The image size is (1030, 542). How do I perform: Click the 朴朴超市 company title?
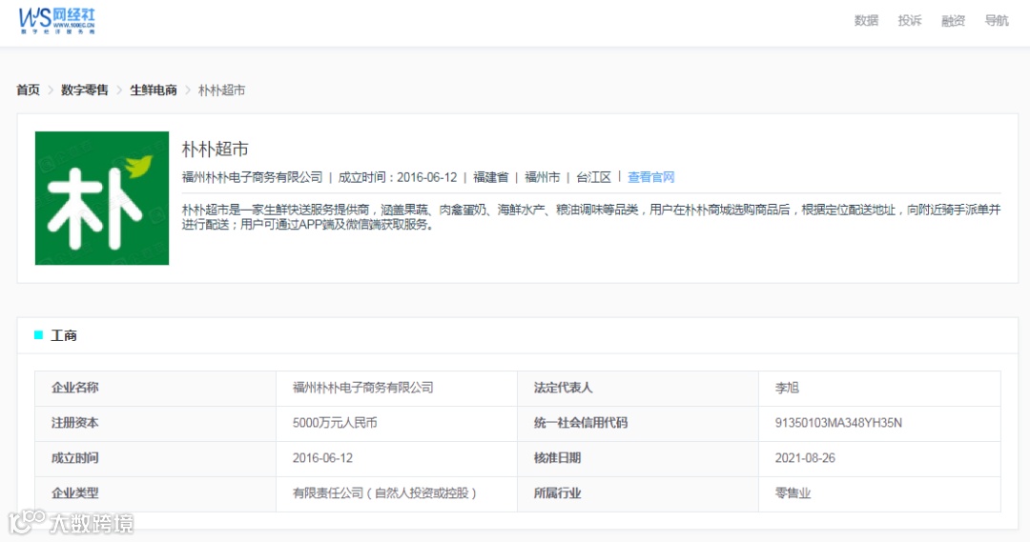(216, 149)
